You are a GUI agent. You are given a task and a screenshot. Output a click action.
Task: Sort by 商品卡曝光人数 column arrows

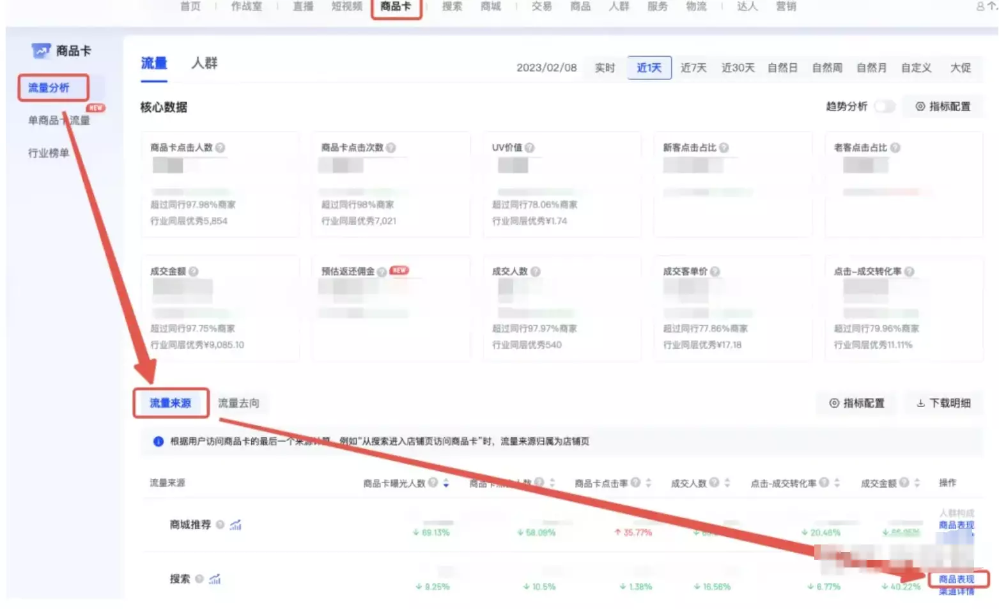pyautogui.click(x=446, y=483)
